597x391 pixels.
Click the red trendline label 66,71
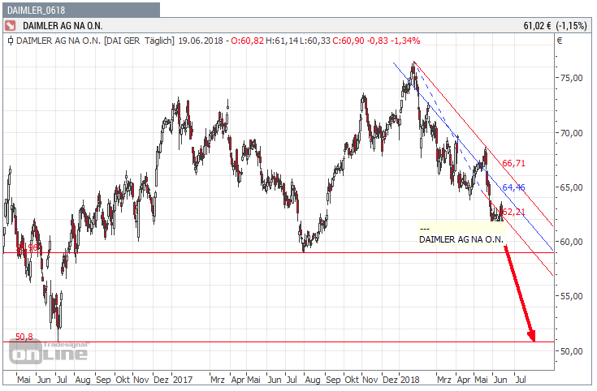[513, 163]
